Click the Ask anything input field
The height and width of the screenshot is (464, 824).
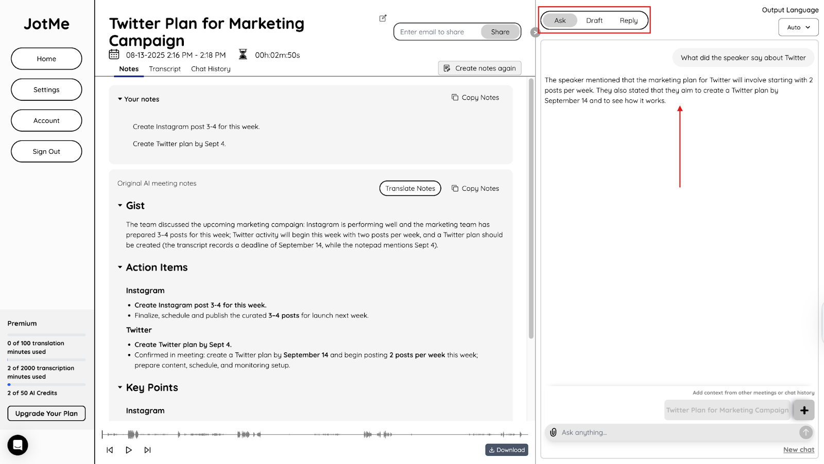click(x=679, y=433)
